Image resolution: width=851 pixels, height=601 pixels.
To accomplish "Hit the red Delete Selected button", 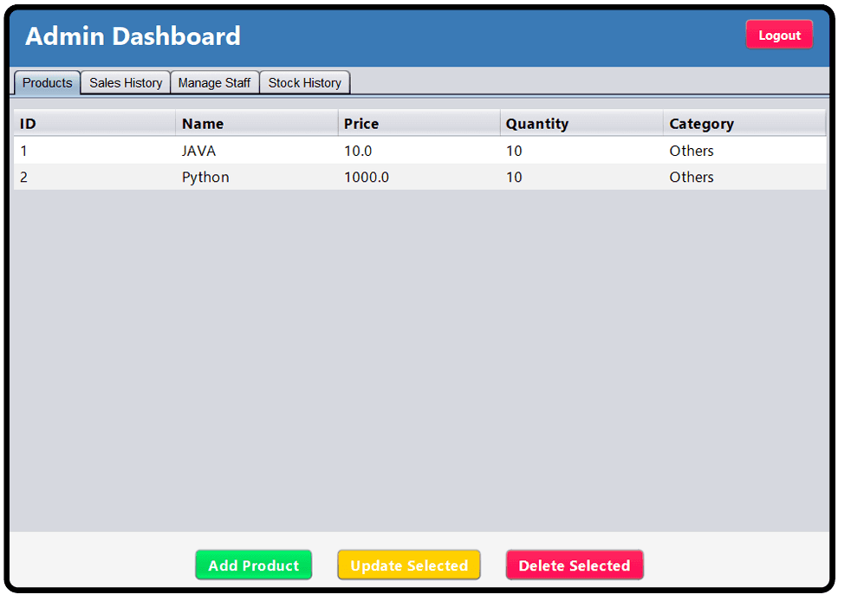I will [574, 565].
